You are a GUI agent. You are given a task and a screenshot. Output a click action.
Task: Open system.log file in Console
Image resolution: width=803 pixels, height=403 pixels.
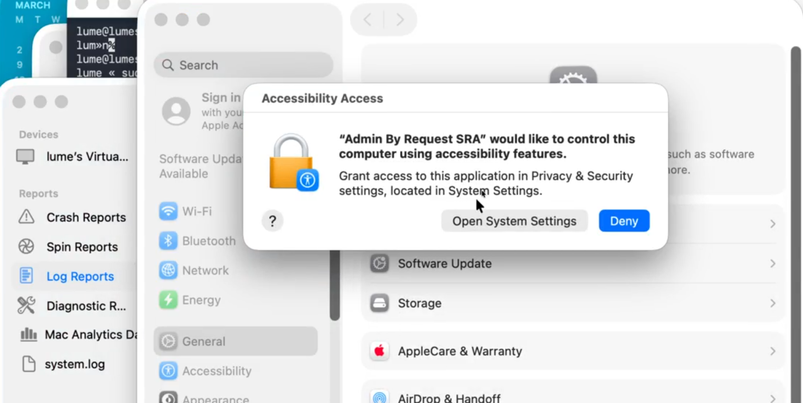75,364
